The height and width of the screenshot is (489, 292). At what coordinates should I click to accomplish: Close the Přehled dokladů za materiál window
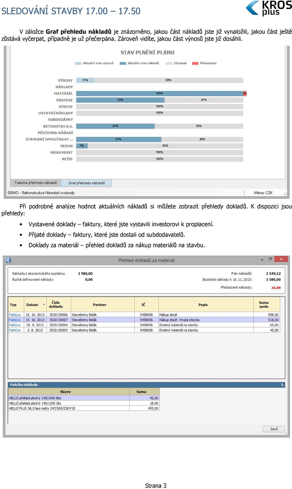pos(281,259)
